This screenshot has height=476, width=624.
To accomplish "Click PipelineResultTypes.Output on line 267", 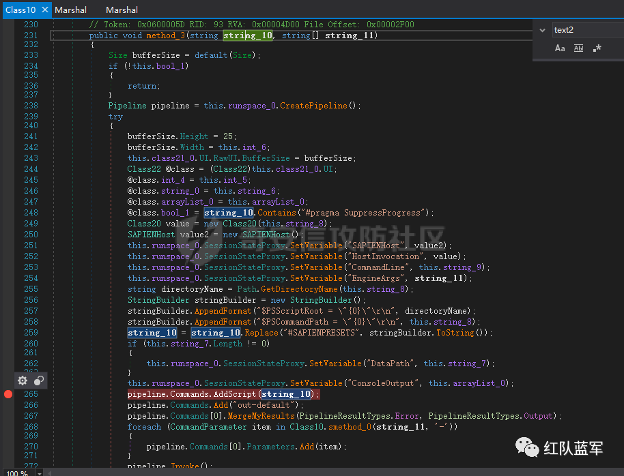I will pos(490,416).
